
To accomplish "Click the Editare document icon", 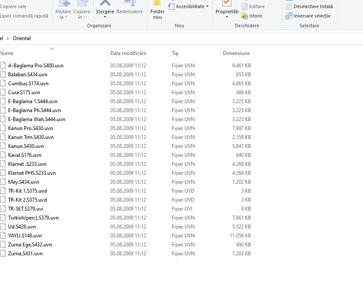I will click(x=245, y=6).
